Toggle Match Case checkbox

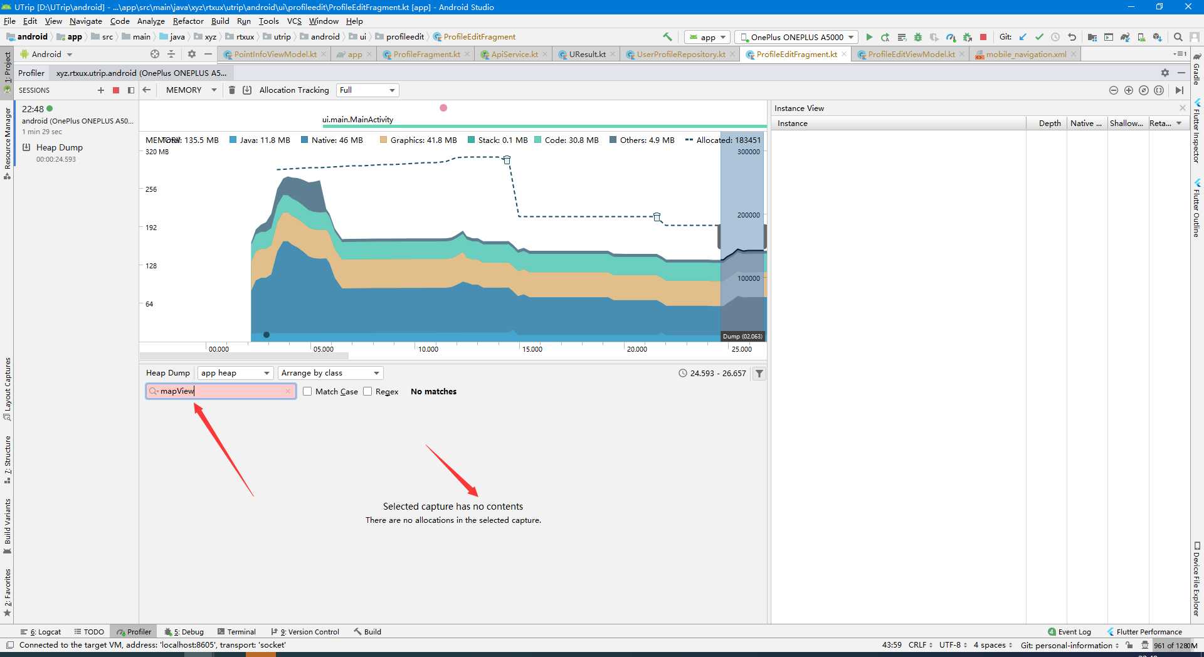tap(307, 391)
